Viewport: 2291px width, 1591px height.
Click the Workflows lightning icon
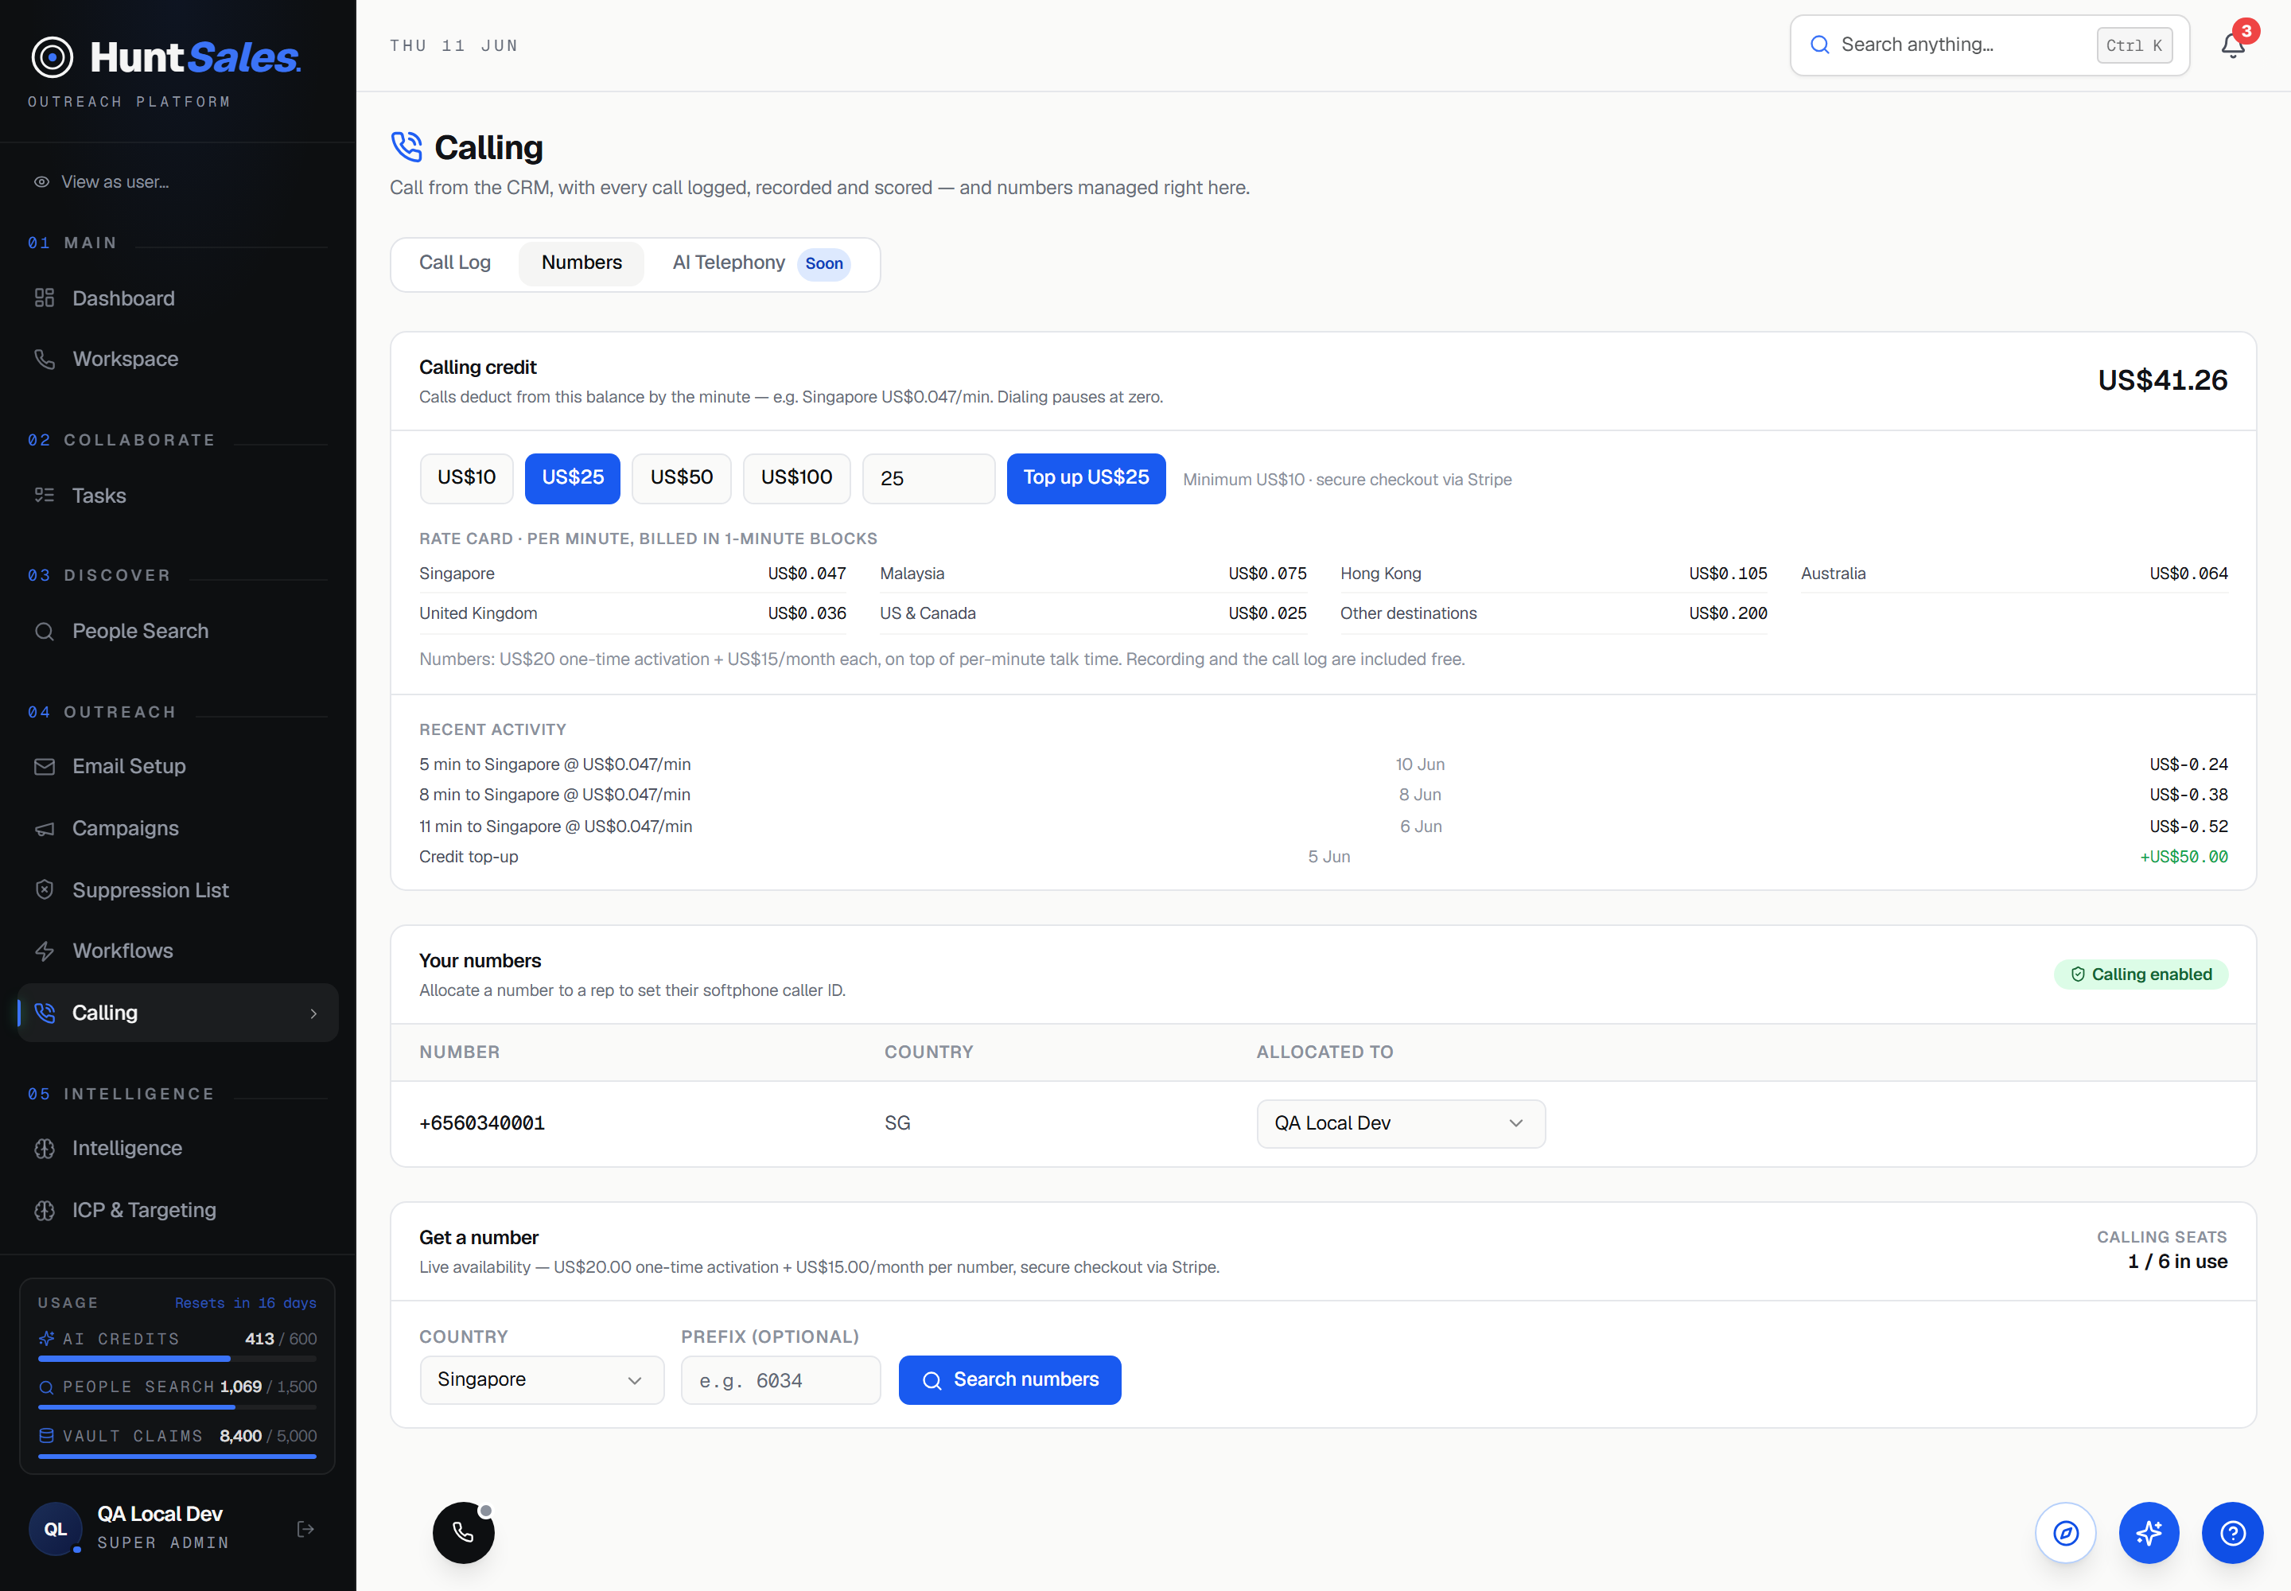(x=44, y=951)
